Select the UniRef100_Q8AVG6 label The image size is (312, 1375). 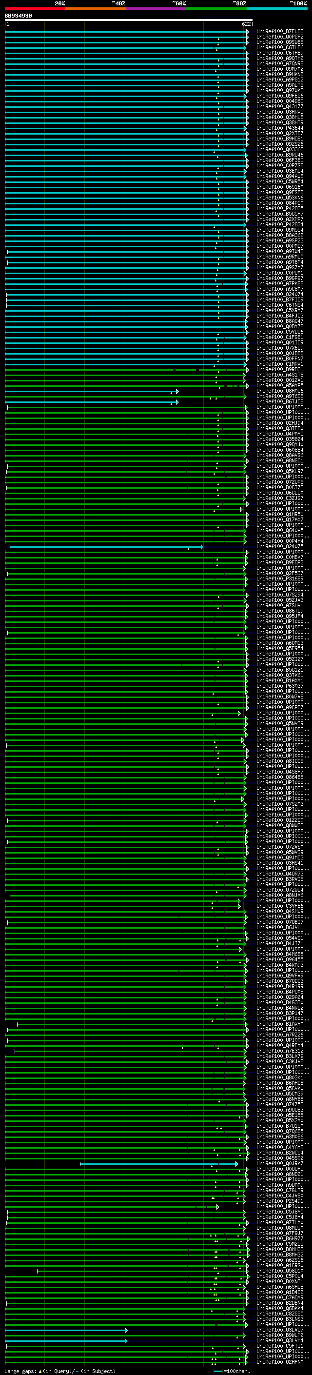[279, 455]
